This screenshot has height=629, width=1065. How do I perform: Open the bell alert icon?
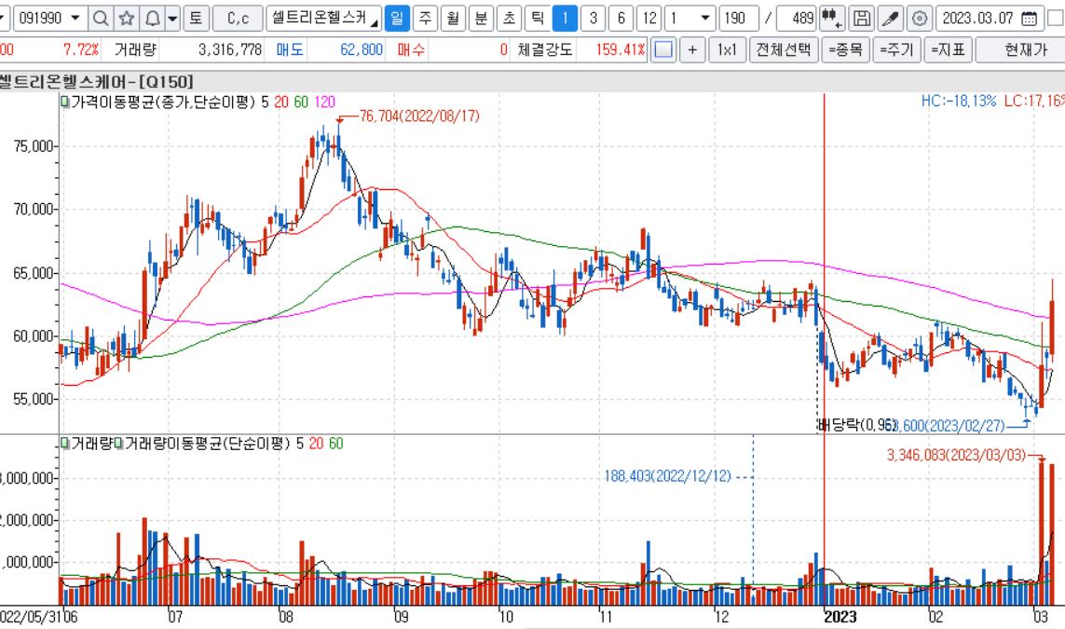tap(153, 19)
